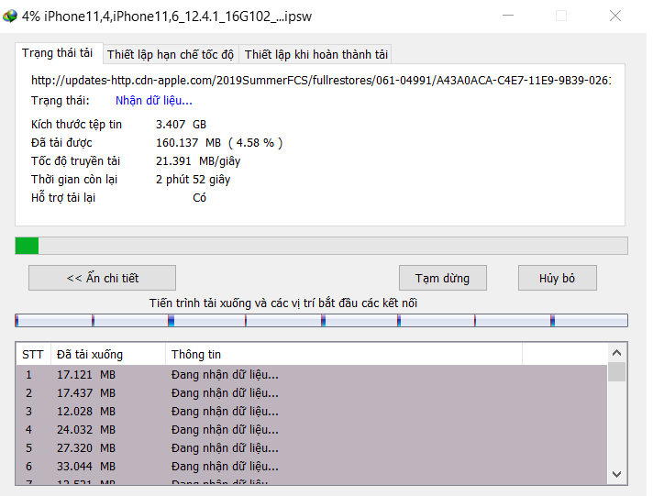Select connection row with 12.028 MB
This screenshot has height=496, width=653.
click(312, 412)
